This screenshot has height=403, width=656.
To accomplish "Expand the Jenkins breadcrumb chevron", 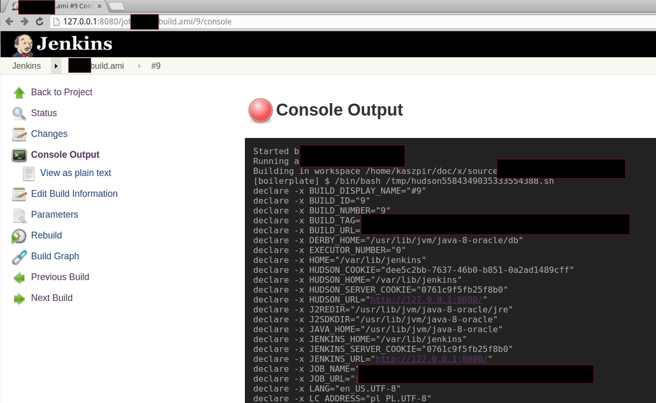I will [56, 66].
